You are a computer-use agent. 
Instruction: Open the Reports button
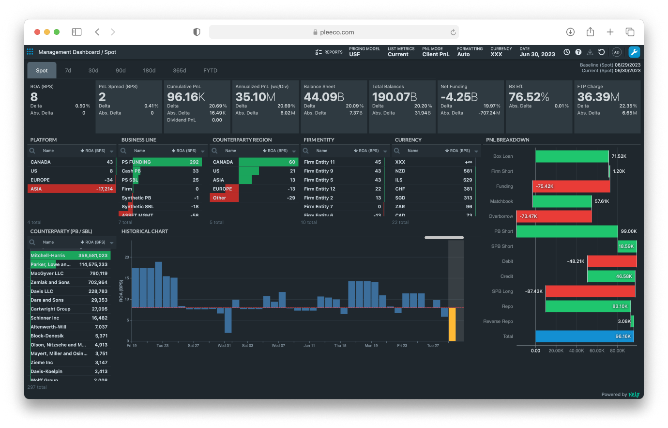329,52
